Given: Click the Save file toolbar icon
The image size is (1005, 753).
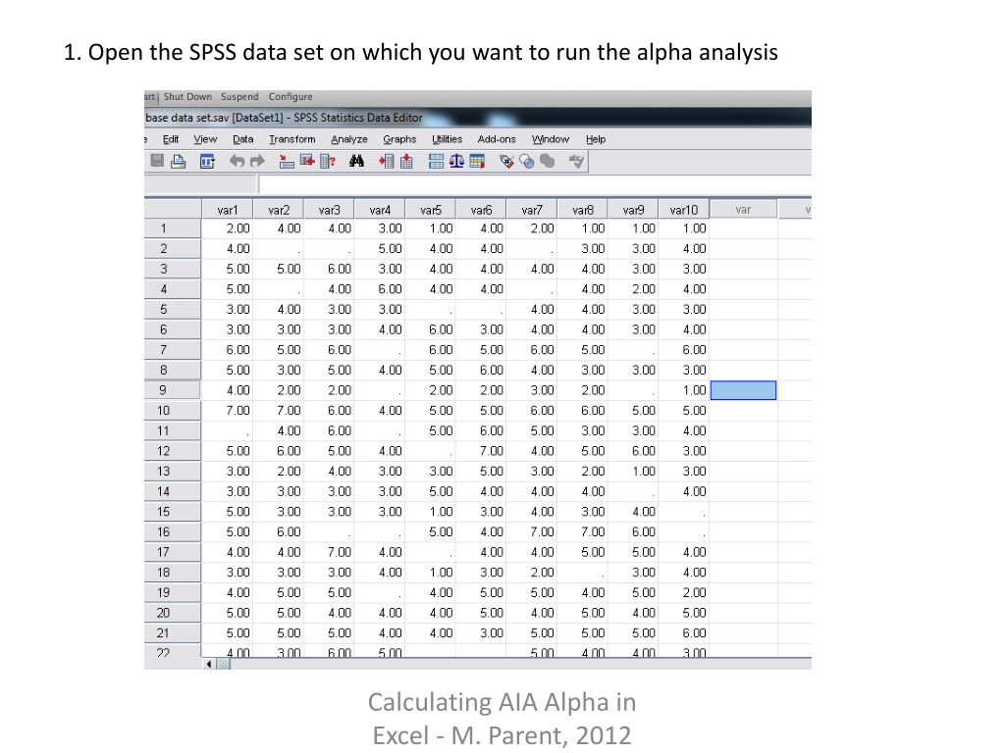Looking at the screenshot, I should click(x=157, y=161).
